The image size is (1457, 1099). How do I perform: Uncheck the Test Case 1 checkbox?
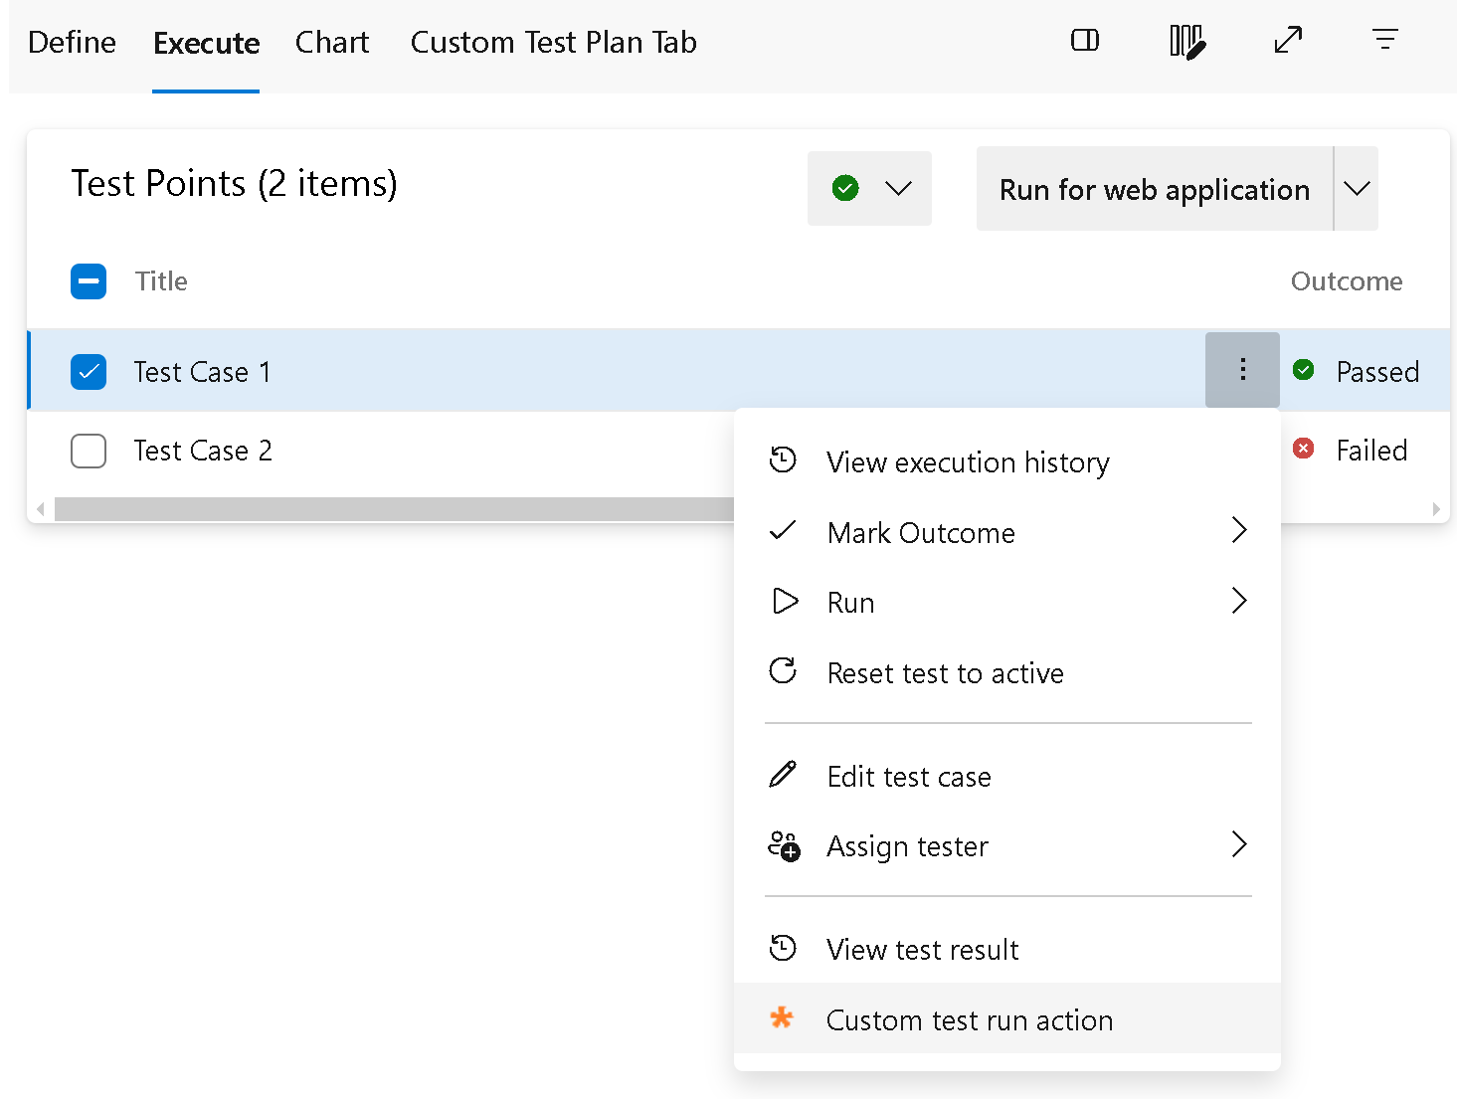[89, 371]
